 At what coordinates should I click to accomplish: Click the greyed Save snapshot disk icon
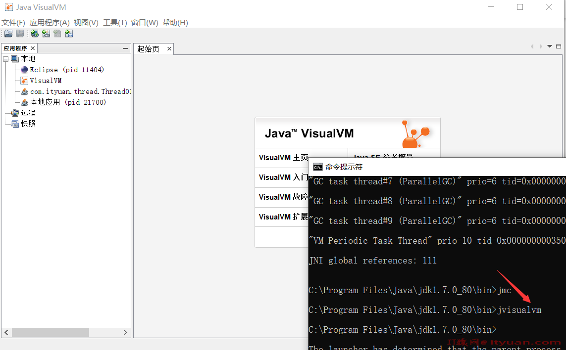(x=20, y=34)
